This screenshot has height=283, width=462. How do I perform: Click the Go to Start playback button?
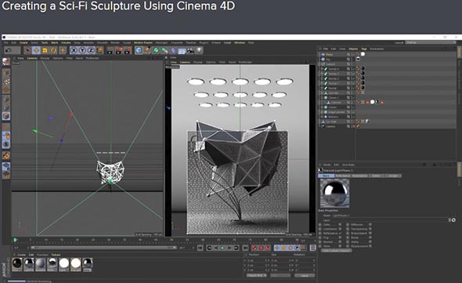(x=200, y=248)
